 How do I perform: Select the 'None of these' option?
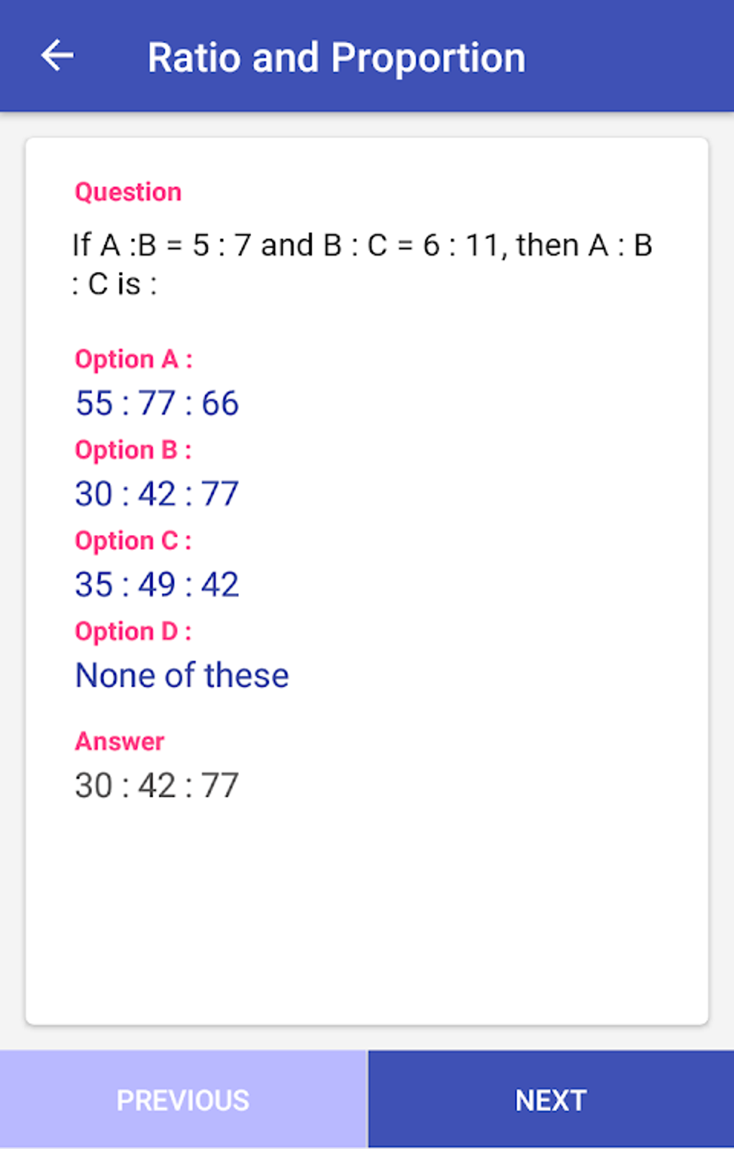pyautogui.click(x=181, y=675)
